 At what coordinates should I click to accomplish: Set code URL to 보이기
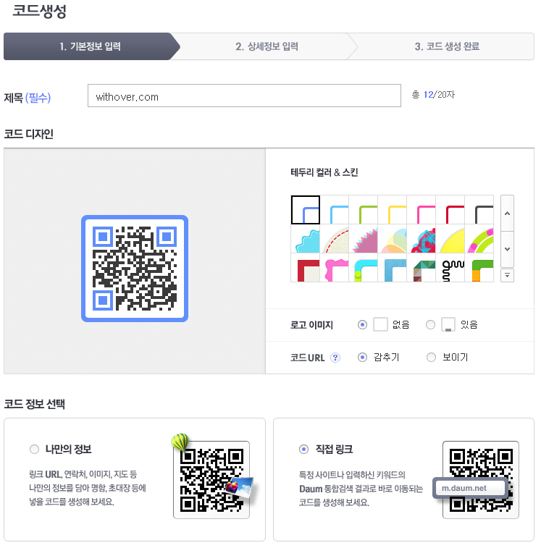point(431,357)
